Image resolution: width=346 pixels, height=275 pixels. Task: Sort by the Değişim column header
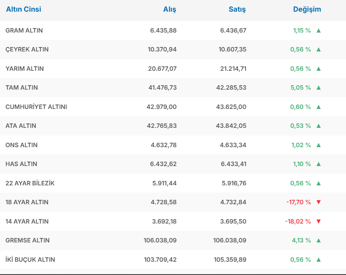(307, 9)
